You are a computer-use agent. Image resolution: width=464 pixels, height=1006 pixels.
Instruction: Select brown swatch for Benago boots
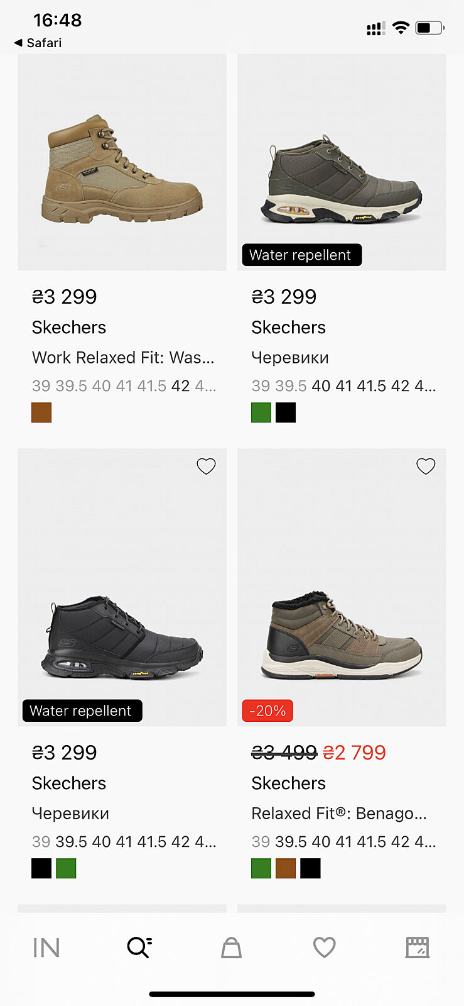tap(286, 868)
